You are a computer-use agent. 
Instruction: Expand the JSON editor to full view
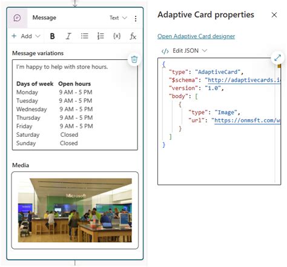coord(277,58)
